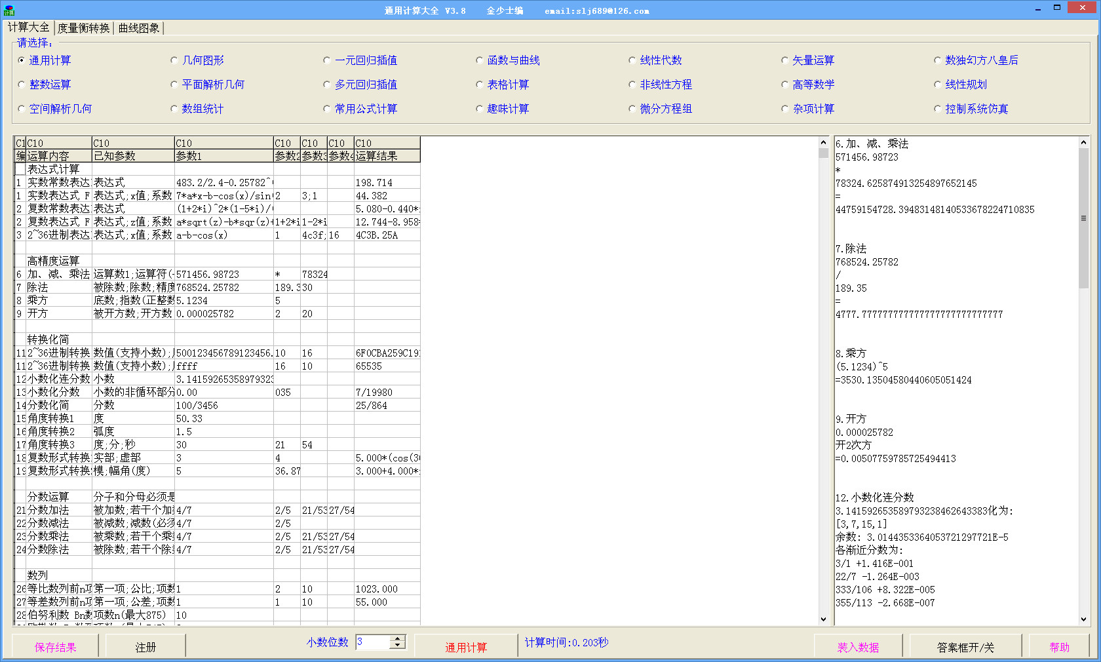This screenshot has width=1101, height=662.
Task: Click 7.除法 heading in answer panel
Action: coord(851,248)
